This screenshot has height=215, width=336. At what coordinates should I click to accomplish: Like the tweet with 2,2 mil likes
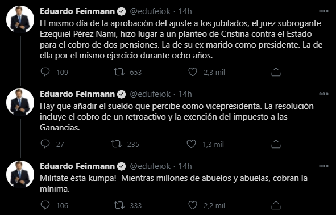pos(192,205)
